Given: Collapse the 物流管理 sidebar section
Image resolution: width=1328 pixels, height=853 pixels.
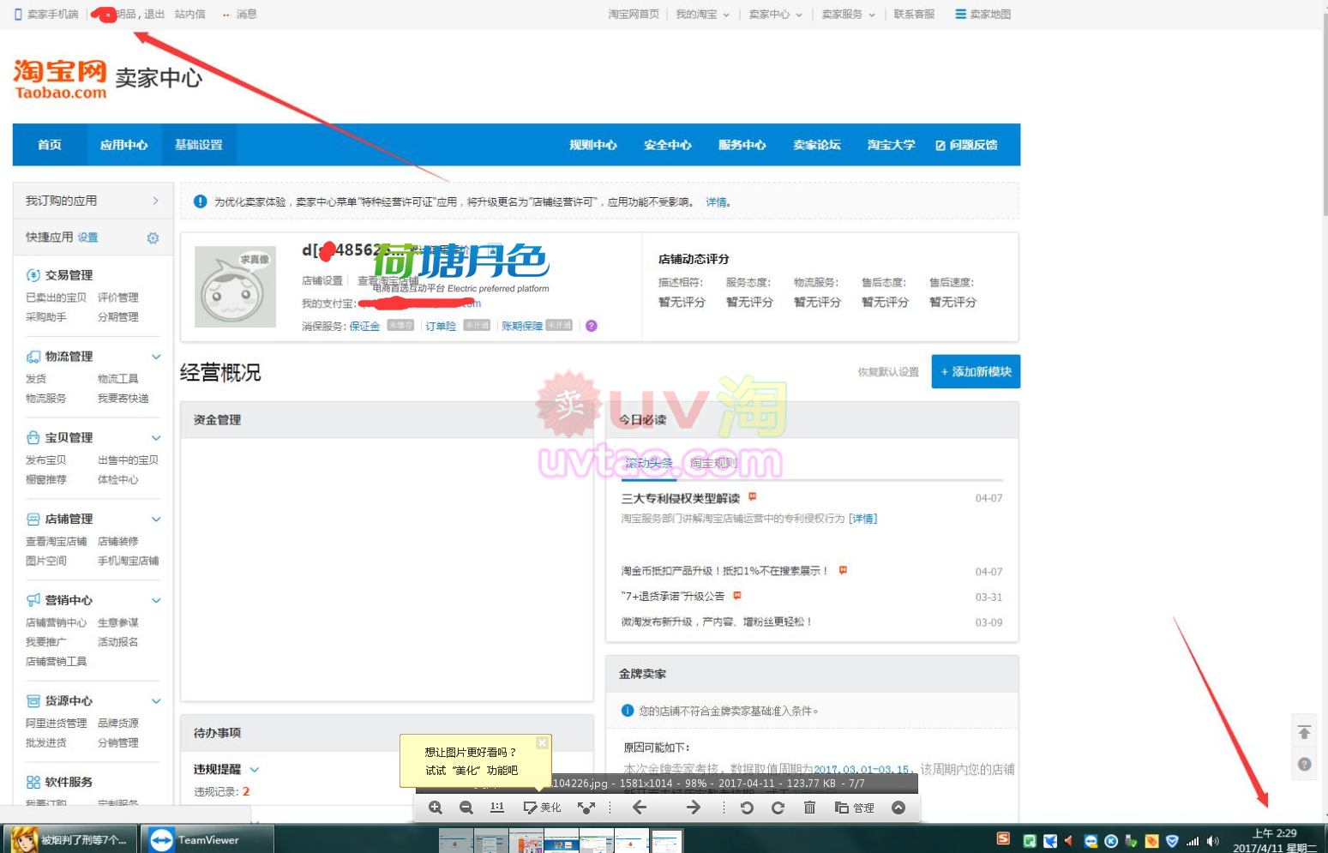Looking at the screenshot, I should click(x=156, y=357).
